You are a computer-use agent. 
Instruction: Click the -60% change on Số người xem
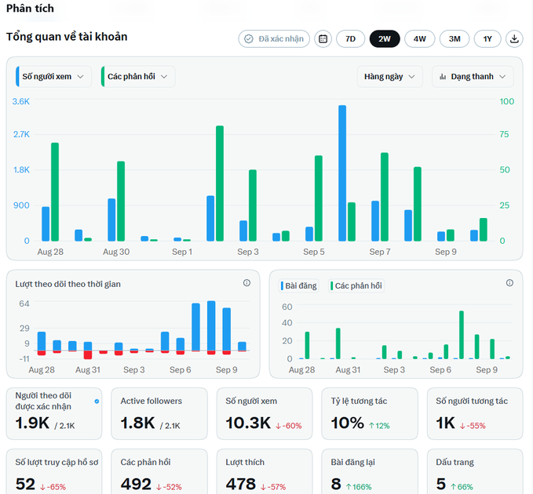[289, 426]
